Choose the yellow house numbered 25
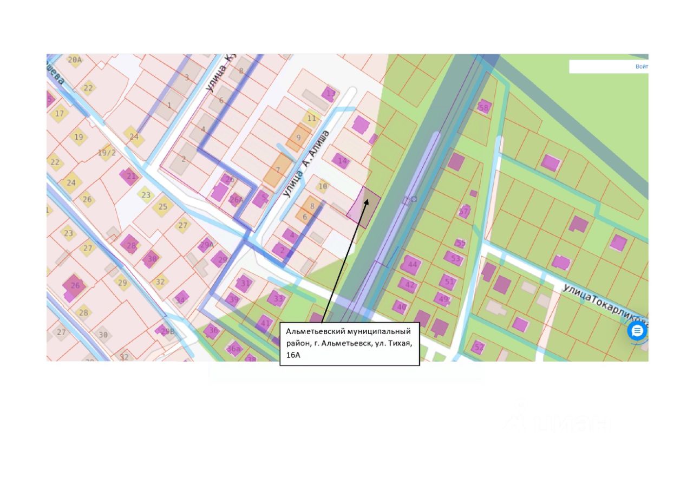The width and height of the screenshot is (693, 490). (x=162, y=206)
